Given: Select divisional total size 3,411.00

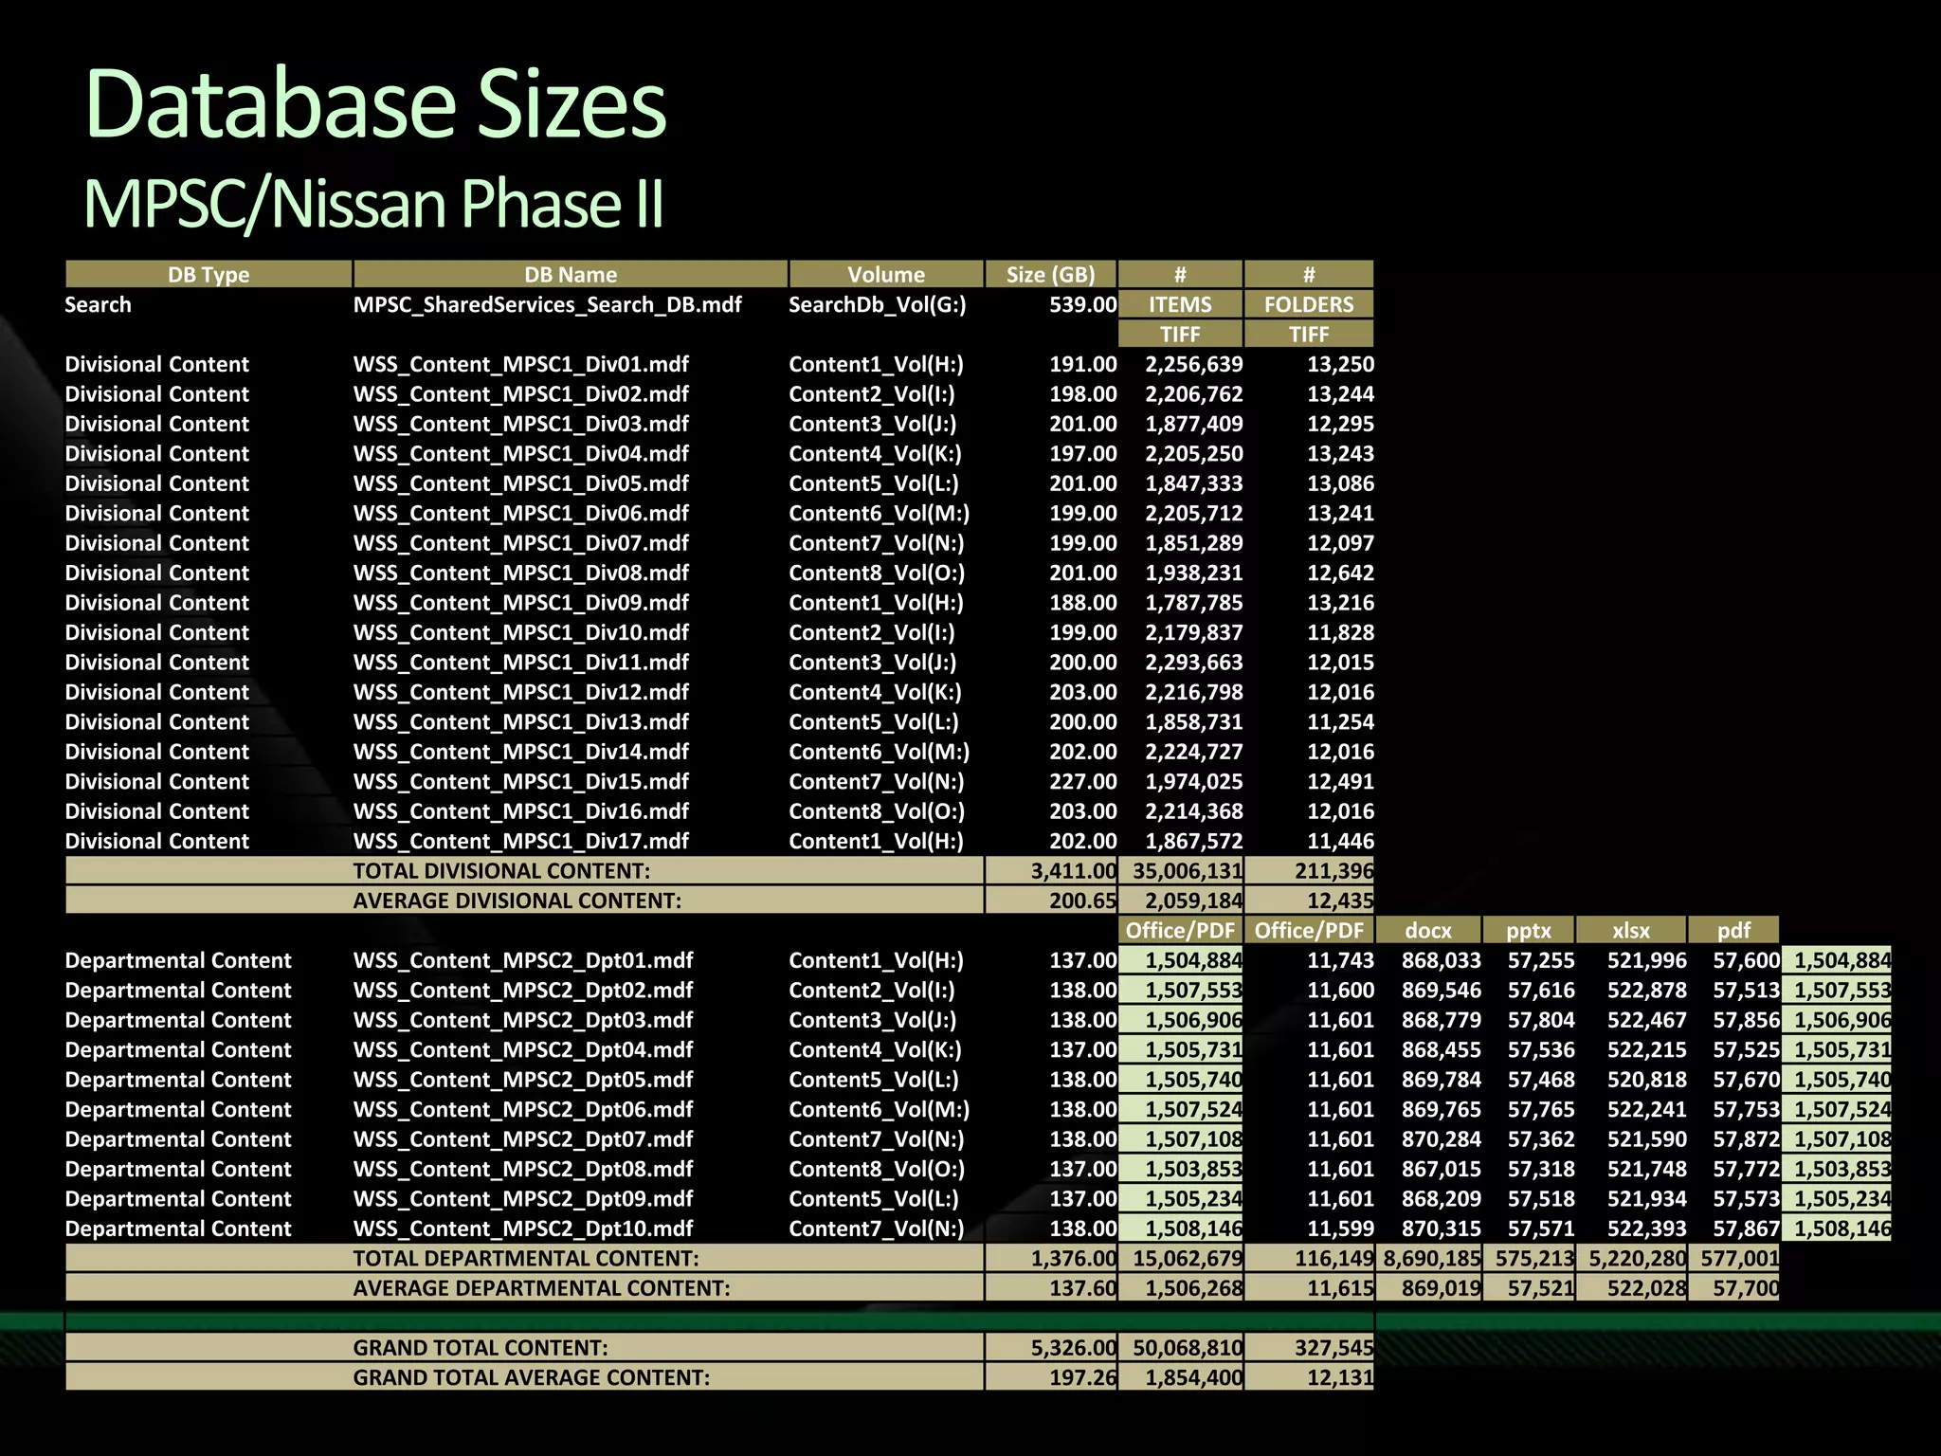Looking at the screenshot, I should (x=1074, y=871).
